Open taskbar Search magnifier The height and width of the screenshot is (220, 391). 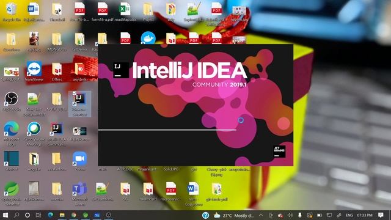16,215
